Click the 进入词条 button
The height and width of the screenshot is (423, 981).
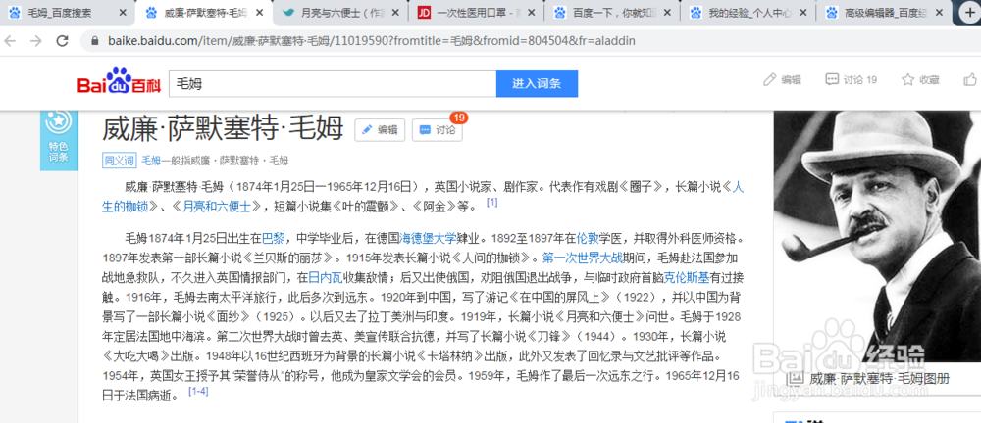537,83
